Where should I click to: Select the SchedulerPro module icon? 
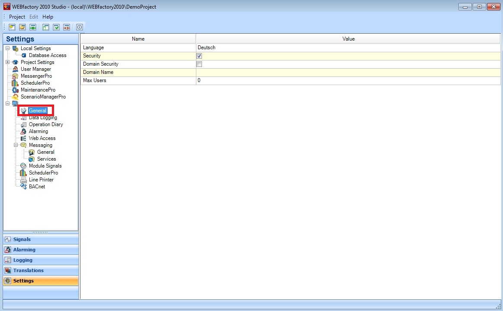coord(16,83)
